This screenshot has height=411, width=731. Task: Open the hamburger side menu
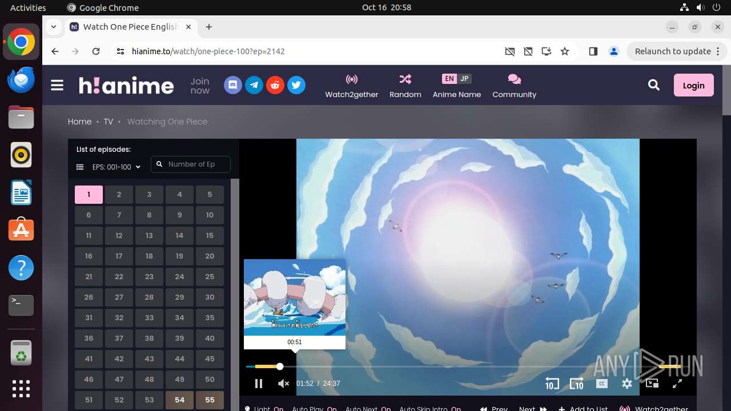tap(57, 86)
